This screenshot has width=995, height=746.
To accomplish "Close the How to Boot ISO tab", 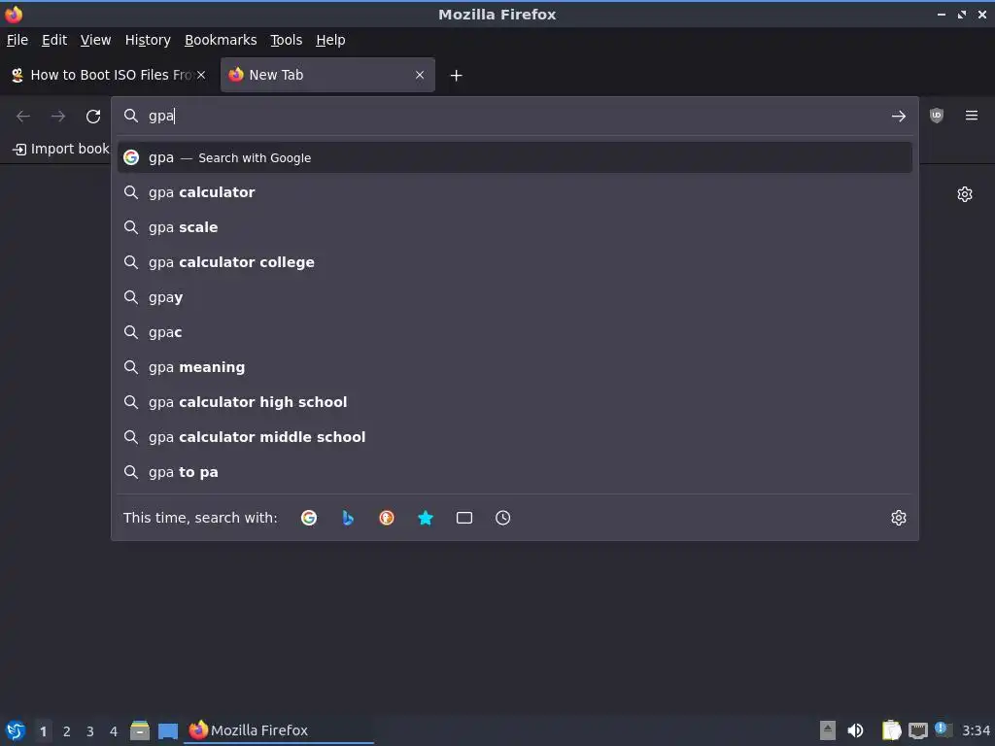I will coord(200,75).
